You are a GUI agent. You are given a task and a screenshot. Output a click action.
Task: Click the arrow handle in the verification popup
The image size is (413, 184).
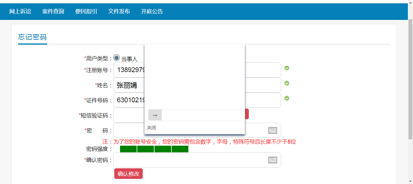tap(155, 115)
